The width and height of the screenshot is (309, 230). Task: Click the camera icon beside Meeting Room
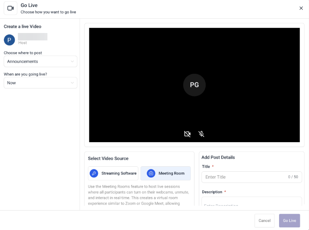151,173
